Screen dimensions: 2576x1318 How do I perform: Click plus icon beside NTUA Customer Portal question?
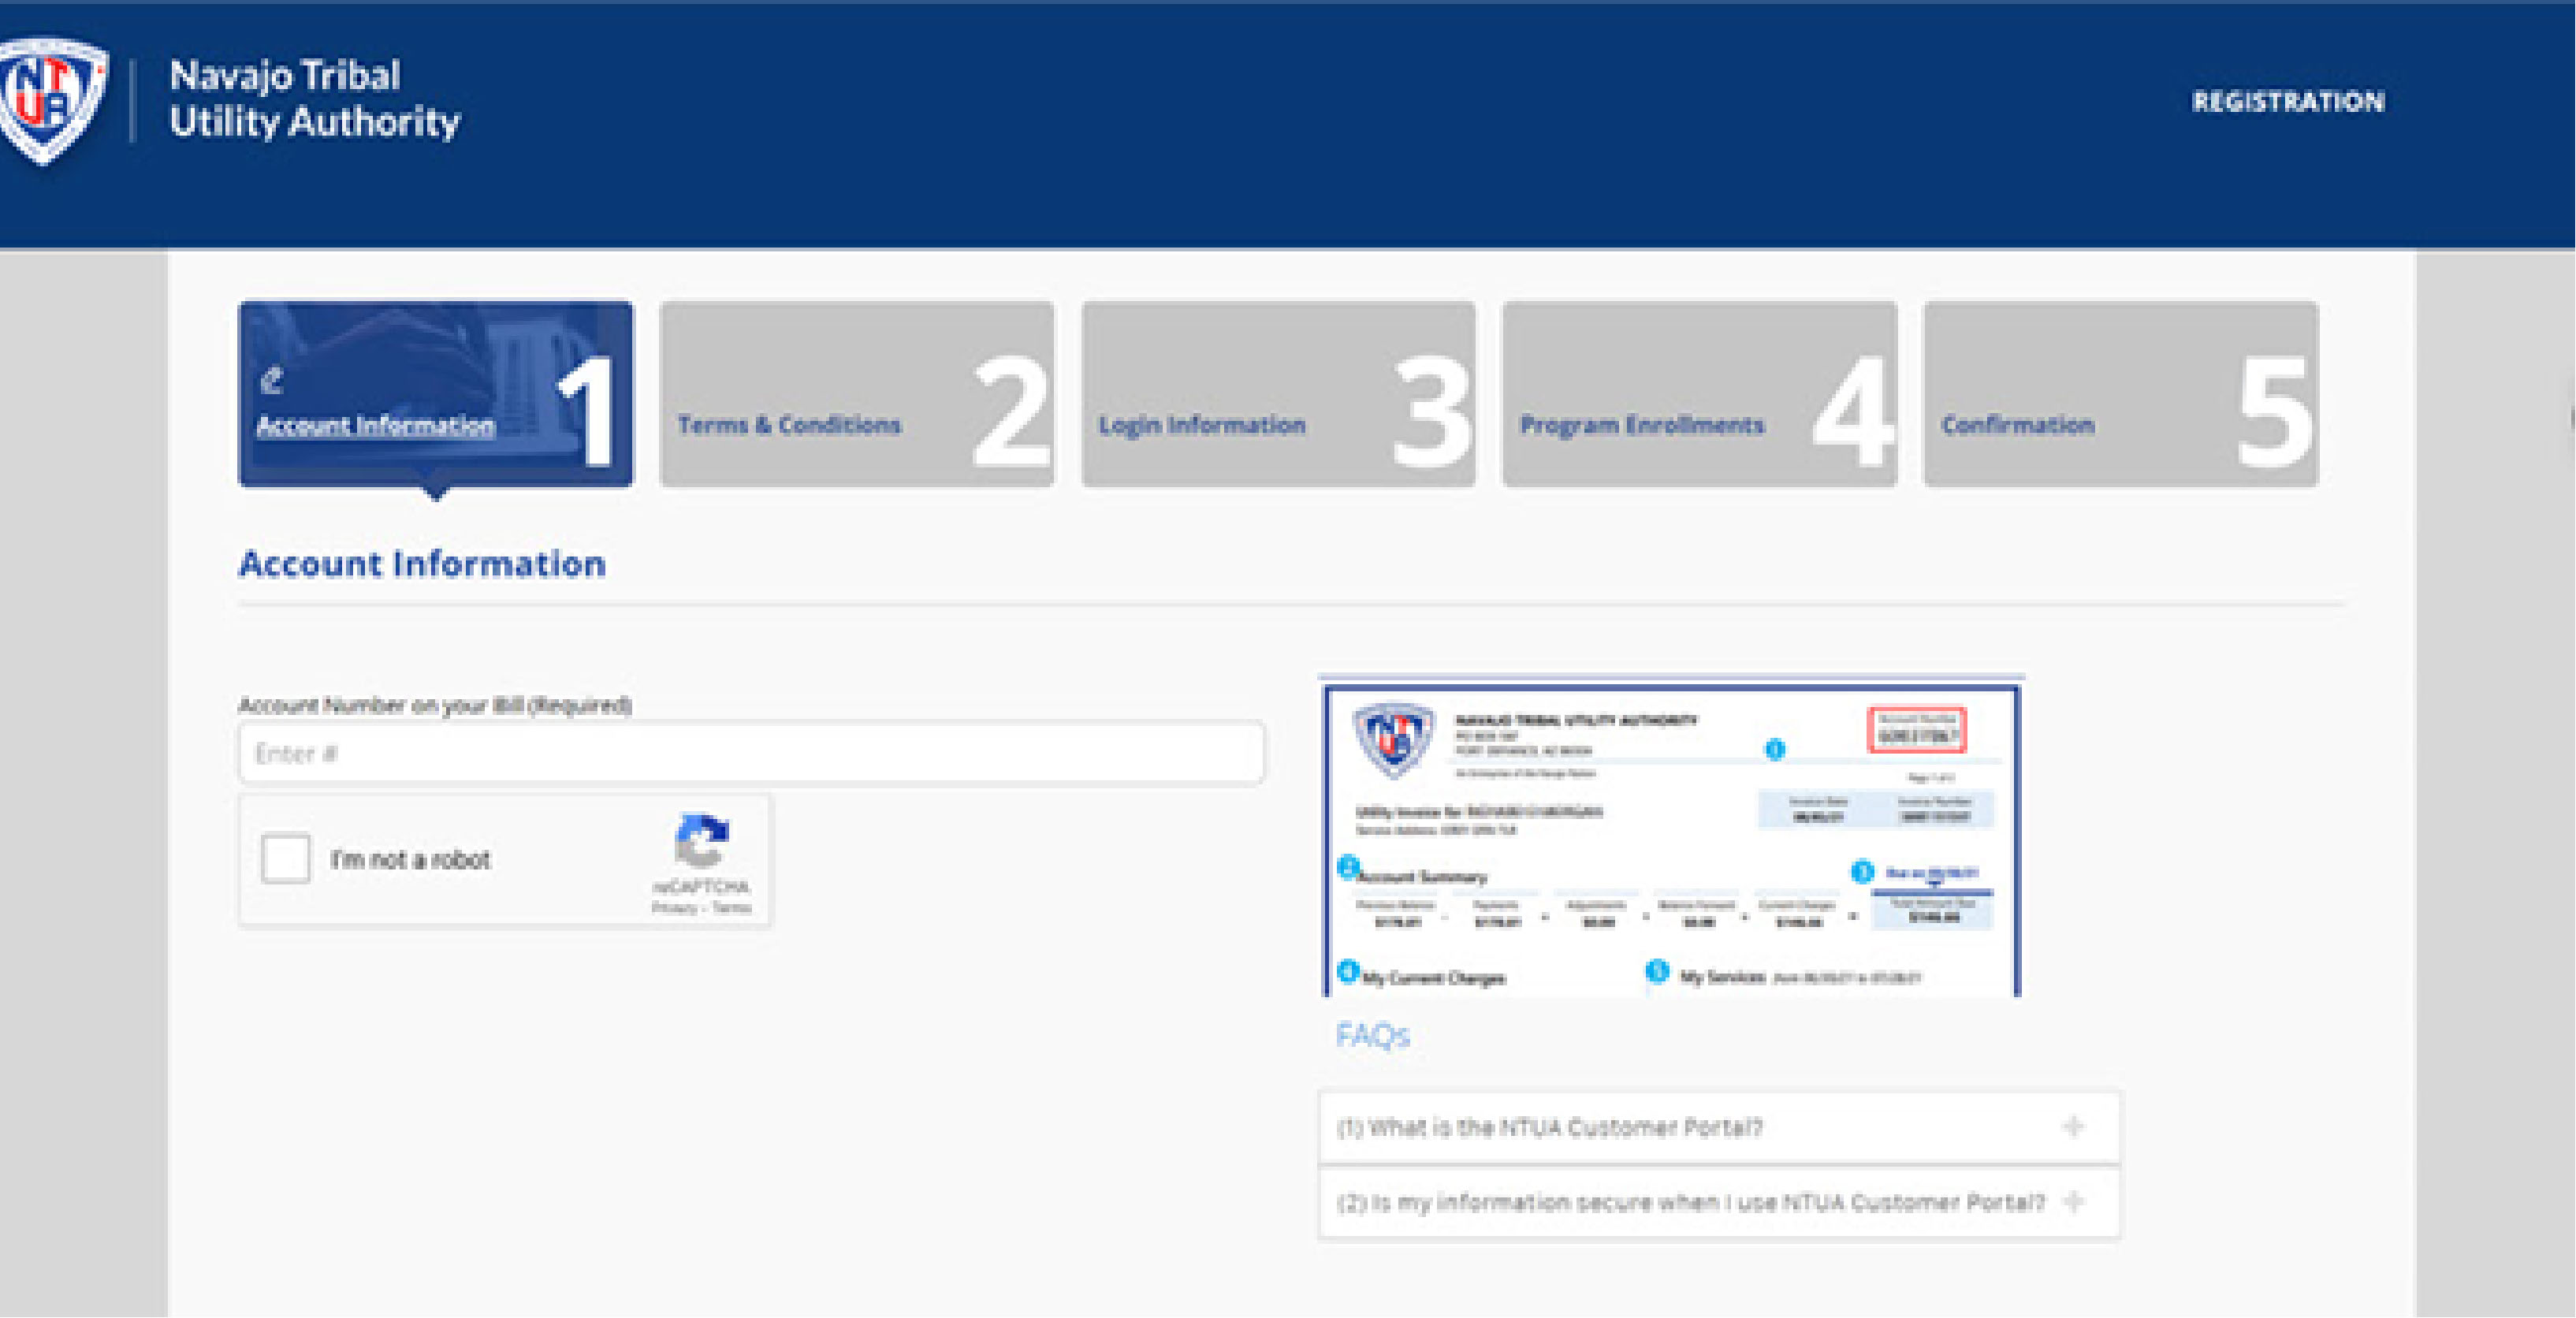click(x=2073, y=1127)
